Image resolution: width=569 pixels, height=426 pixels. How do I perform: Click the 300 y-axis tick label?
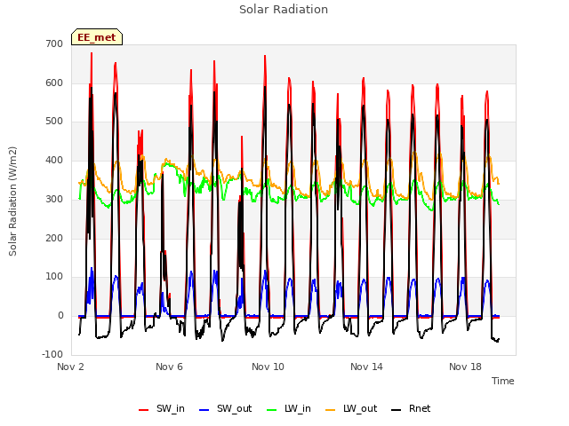point(54,199)
